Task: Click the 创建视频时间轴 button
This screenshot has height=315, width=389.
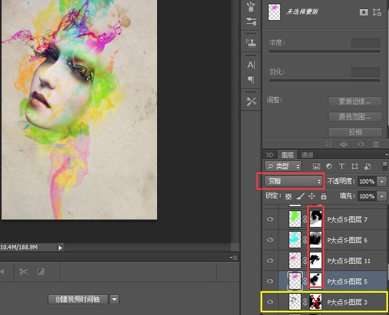Action: 77,299
